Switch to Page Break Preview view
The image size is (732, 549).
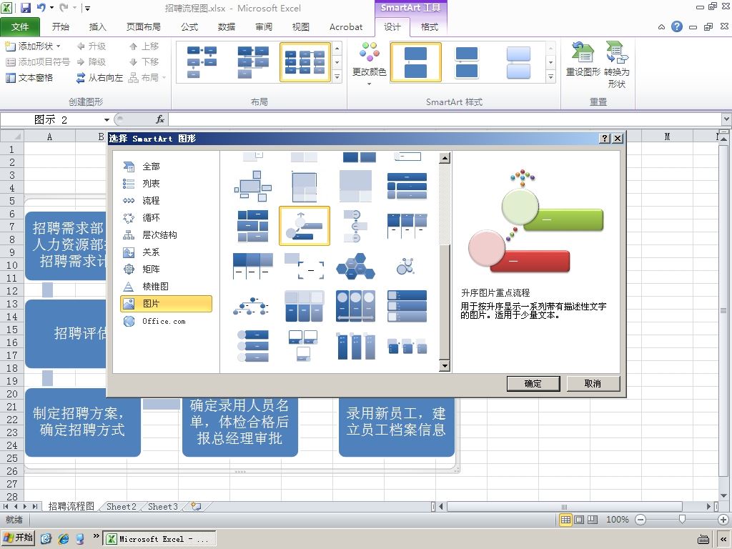click(x=593, y=520)
